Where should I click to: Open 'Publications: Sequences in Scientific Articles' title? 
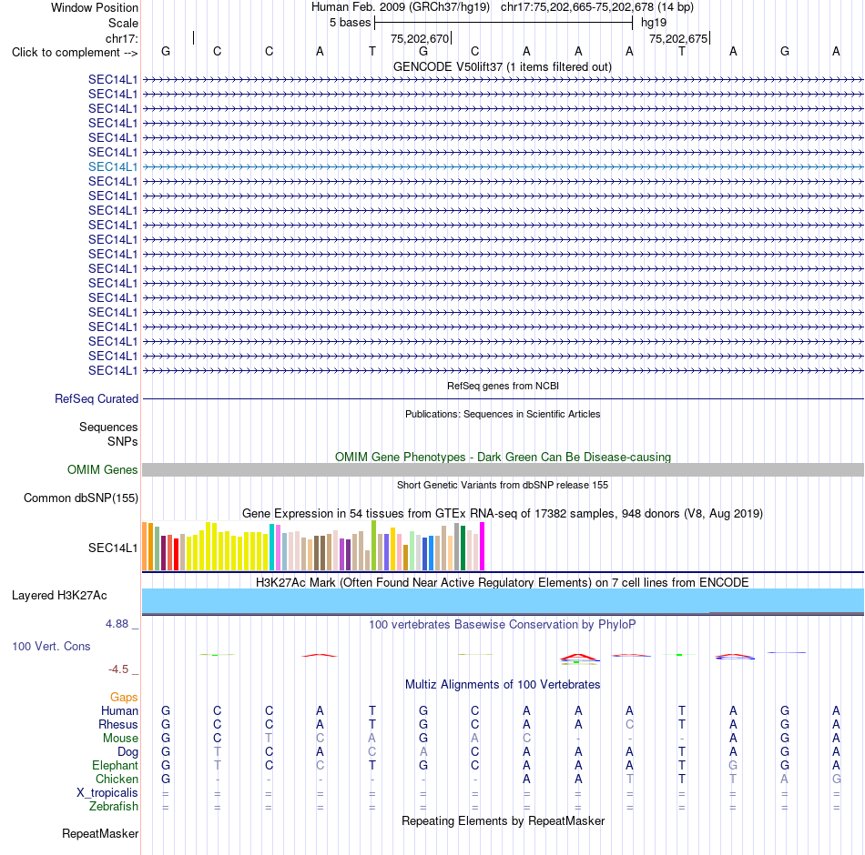pos(503,414)
